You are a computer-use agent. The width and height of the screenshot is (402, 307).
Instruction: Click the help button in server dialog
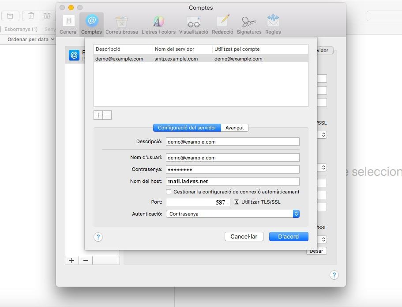98,237
